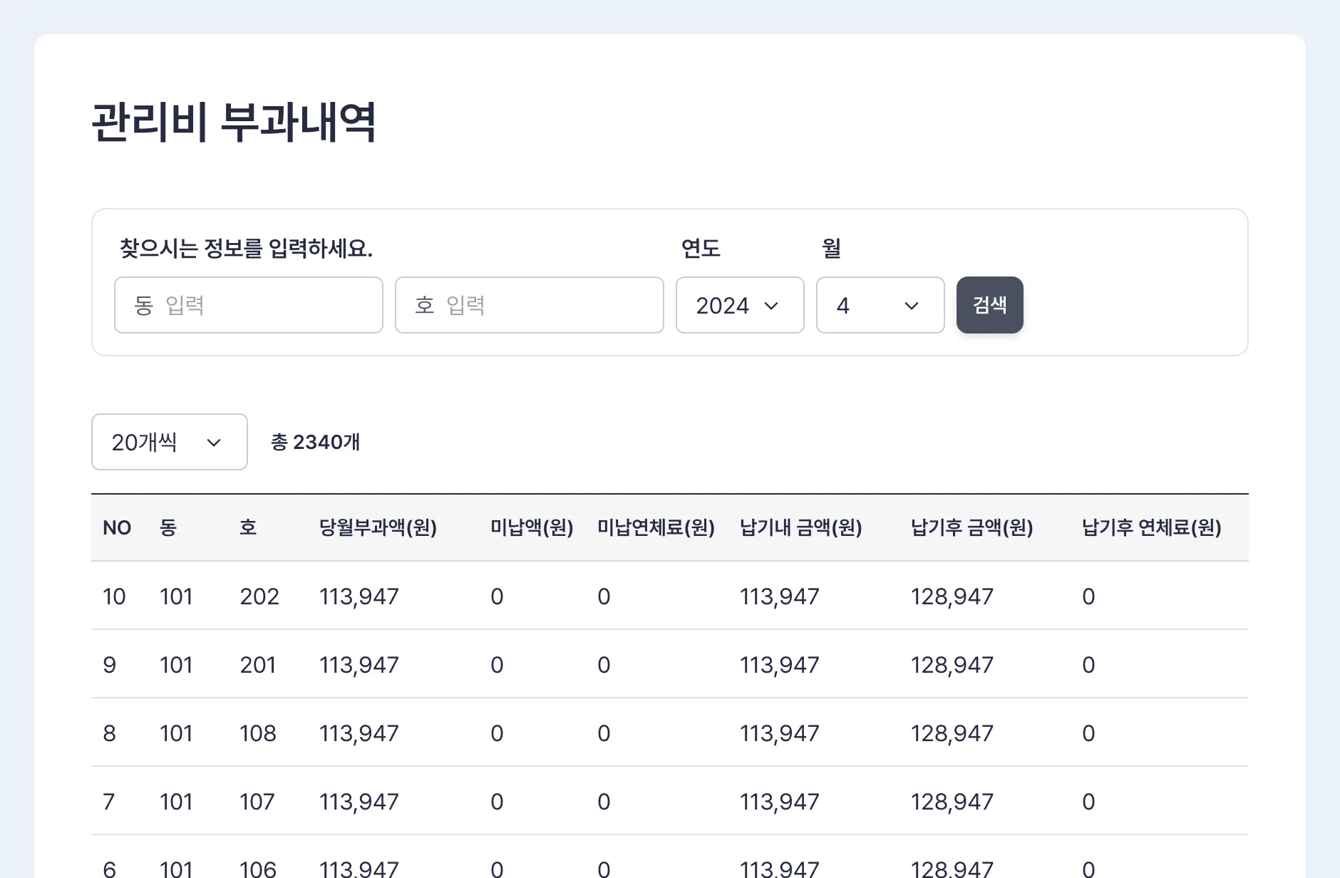Click the 동 입력 text field

(x=248, y=305)
